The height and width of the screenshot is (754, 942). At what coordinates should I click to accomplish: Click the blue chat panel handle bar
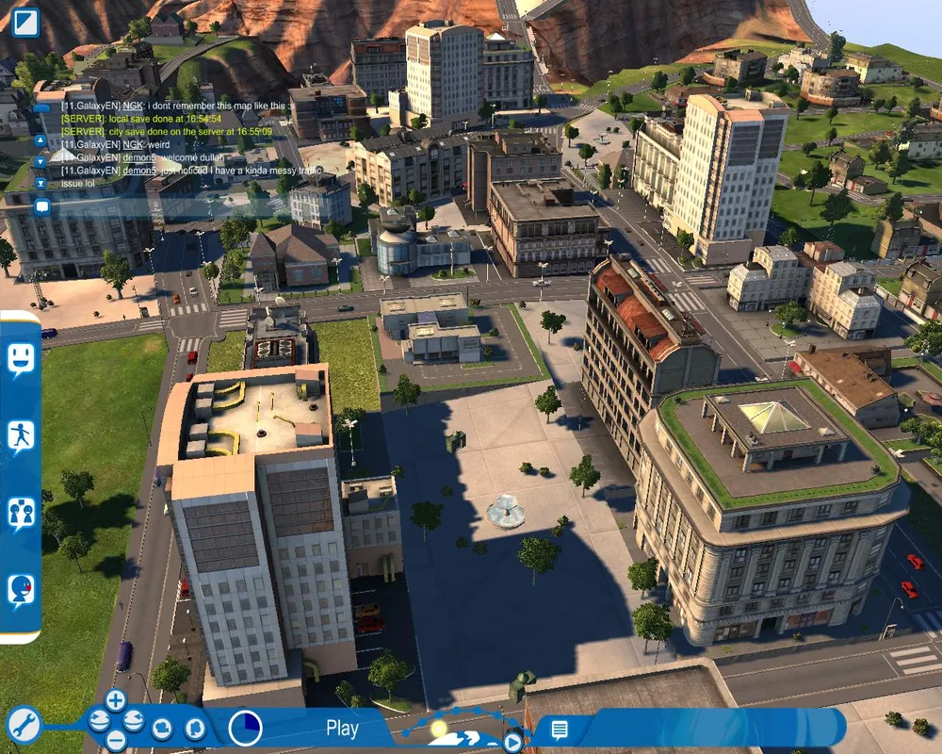pos(41,108)
